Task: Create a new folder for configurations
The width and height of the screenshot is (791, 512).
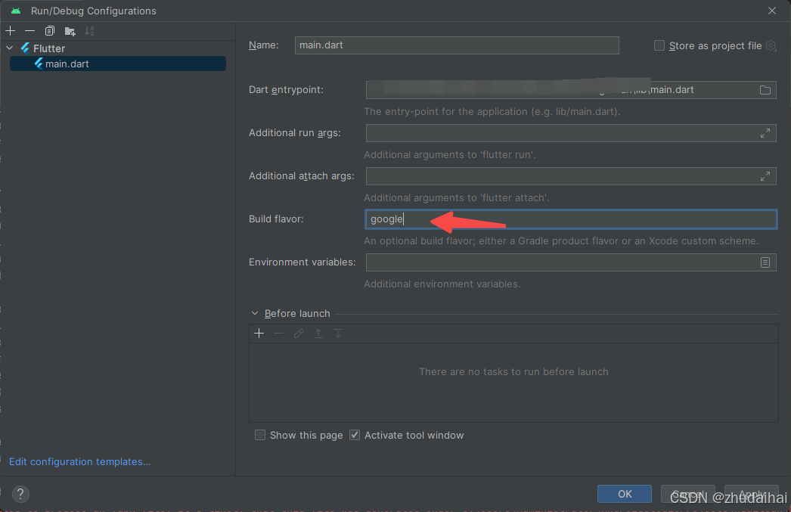Action: click(x=70, y=30)
